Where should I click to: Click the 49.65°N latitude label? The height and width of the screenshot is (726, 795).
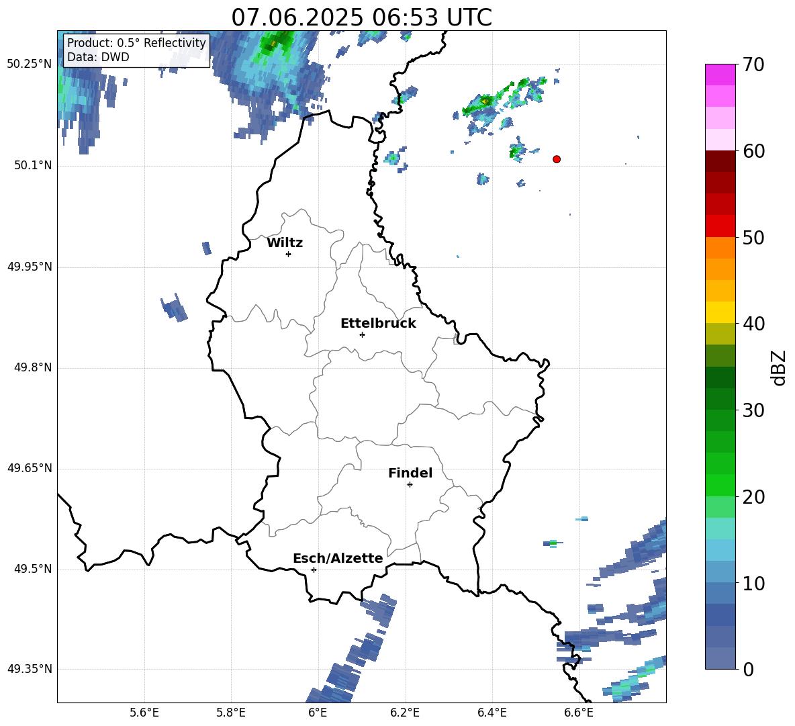[30, 468]
